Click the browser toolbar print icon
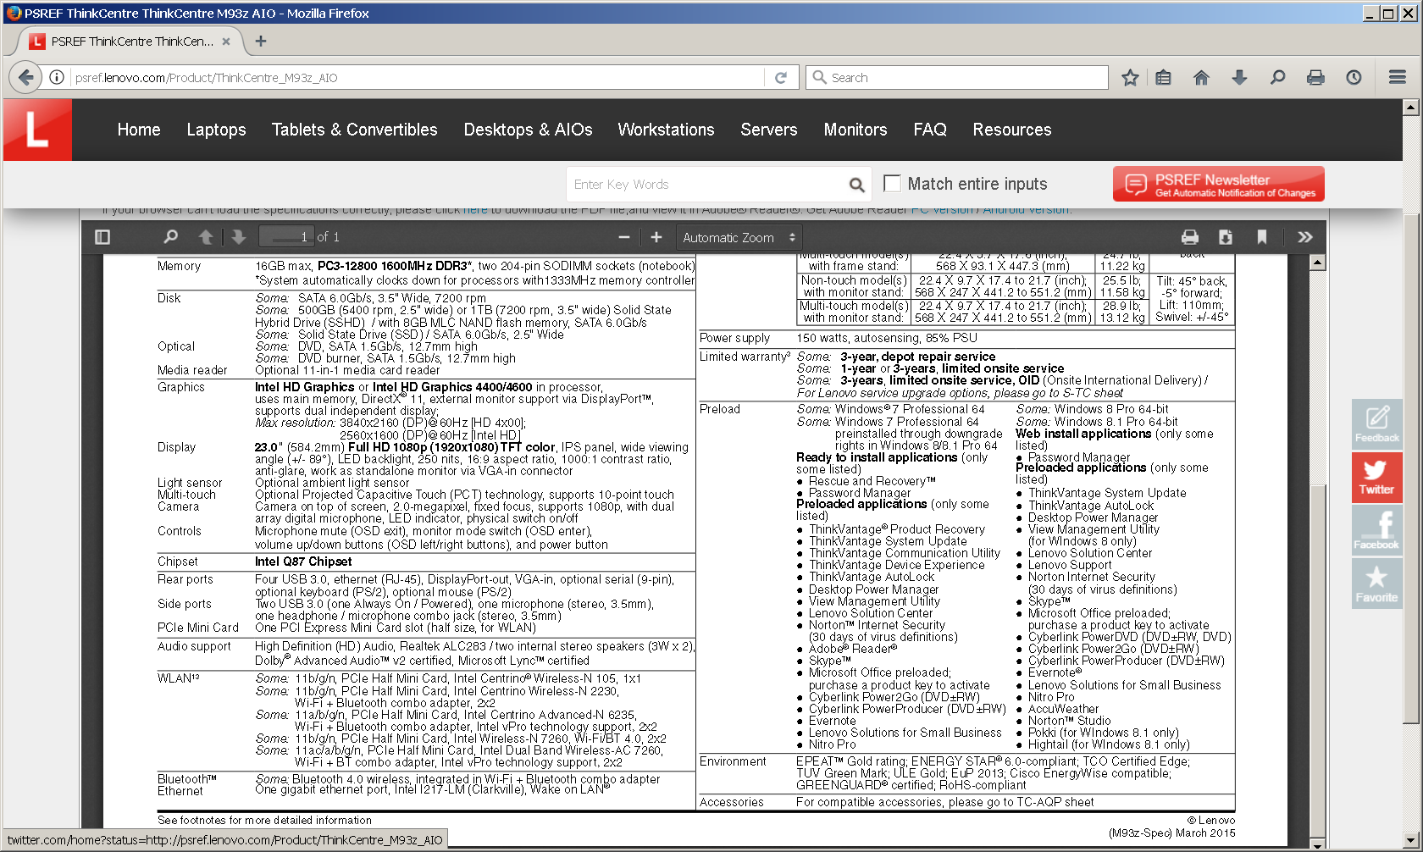The height and width of the screenshot is (852, 1423). point(1315,78)
